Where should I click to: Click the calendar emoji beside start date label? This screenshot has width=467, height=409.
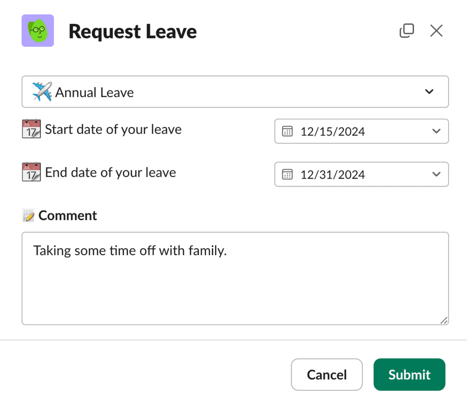(x=31, y=129)
